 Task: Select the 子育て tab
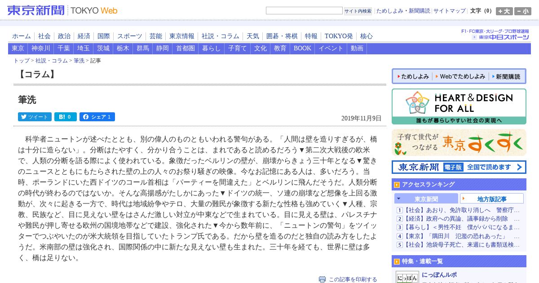point(238,49)
